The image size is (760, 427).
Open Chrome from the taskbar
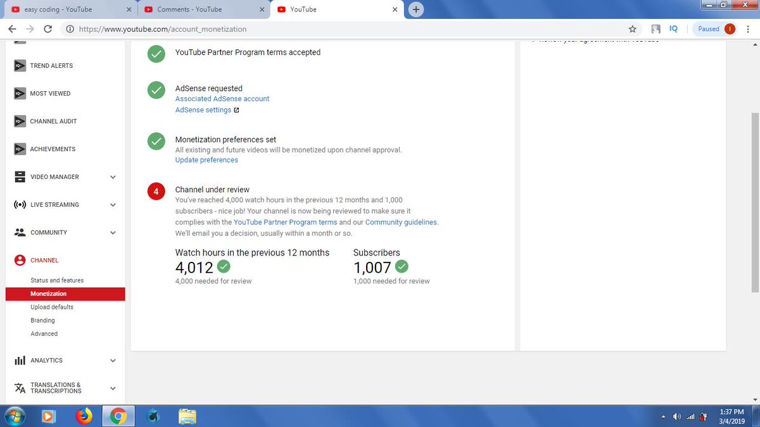click(x=118, y=416)
